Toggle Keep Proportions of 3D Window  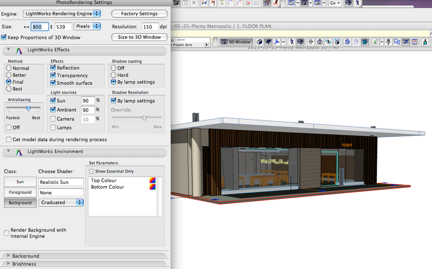click(x=4, y=38)
